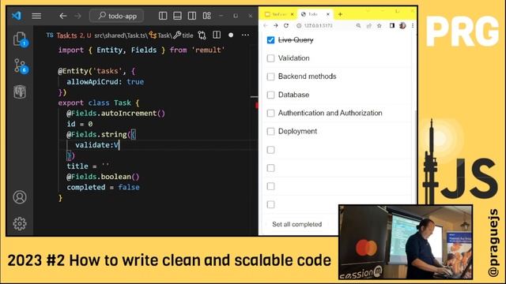
Task: Open the todo-app command center search
Action: 117,16
